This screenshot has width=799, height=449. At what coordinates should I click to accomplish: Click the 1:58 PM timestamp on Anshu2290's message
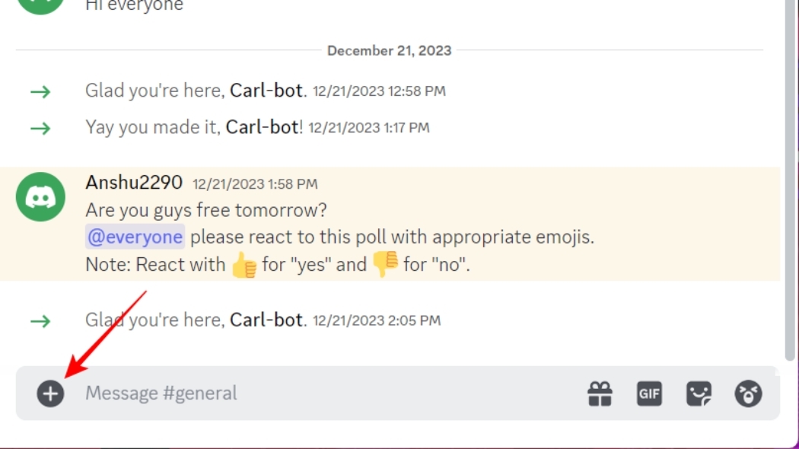click(x=255, y=184)
